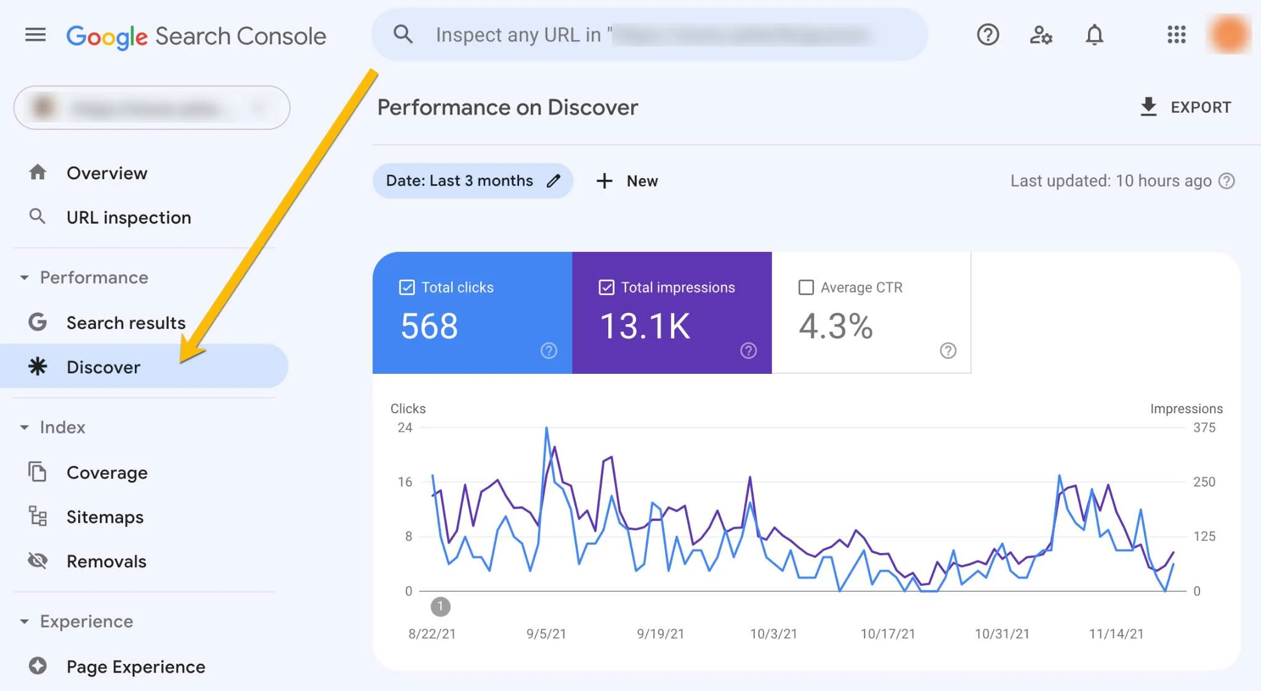Click the Impressions axis title

point(1186,408)
